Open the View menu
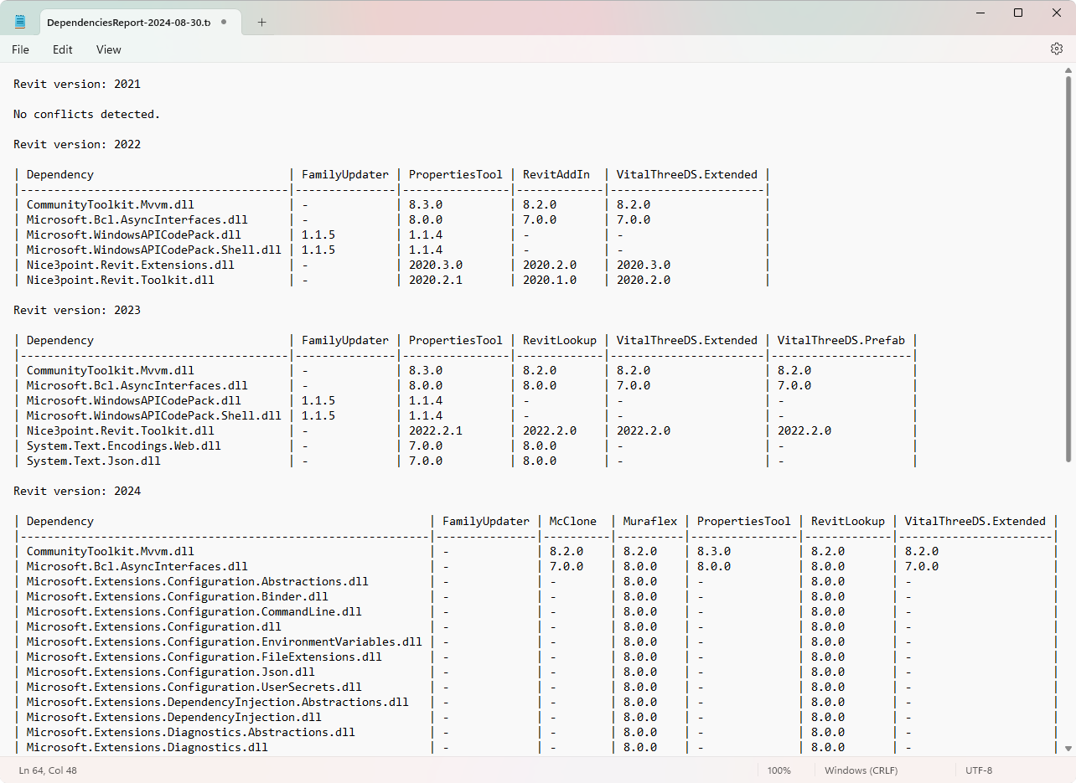1076x783 pixels. (x=108, y=49)
